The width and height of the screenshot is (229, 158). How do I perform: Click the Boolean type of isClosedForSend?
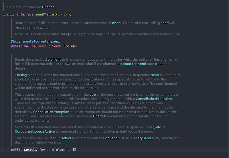click(70, 46)
